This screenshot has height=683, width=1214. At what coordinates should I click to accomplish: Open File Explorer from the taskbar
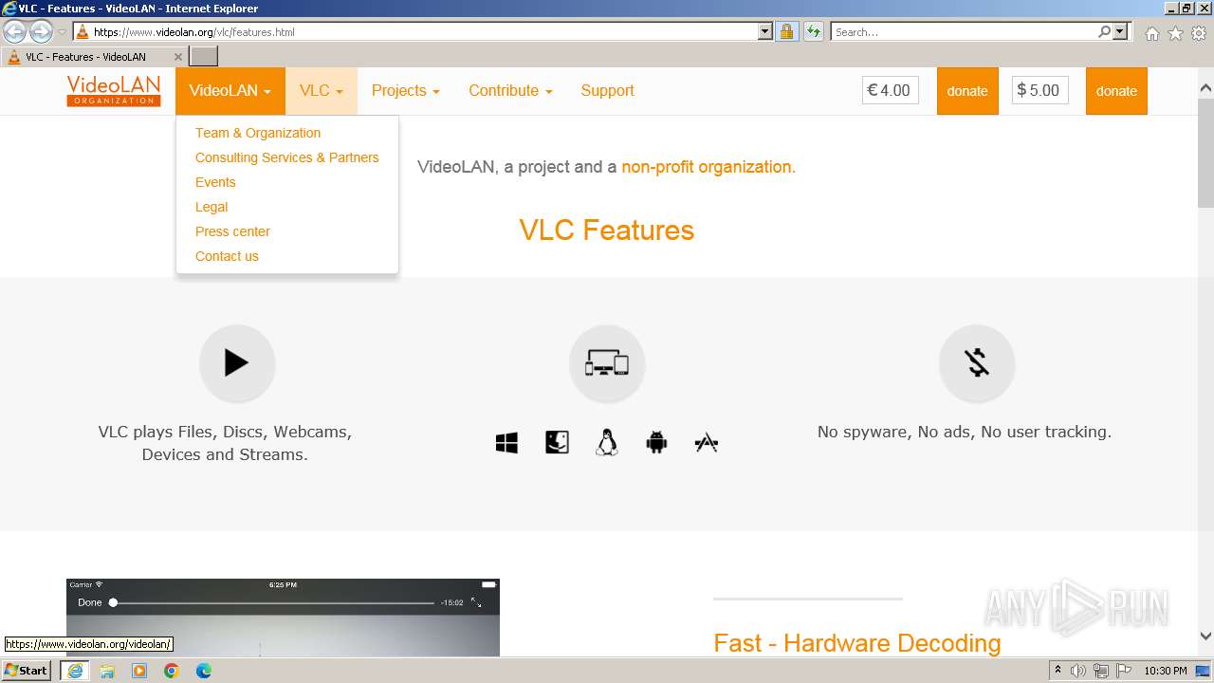coord(107,671)
